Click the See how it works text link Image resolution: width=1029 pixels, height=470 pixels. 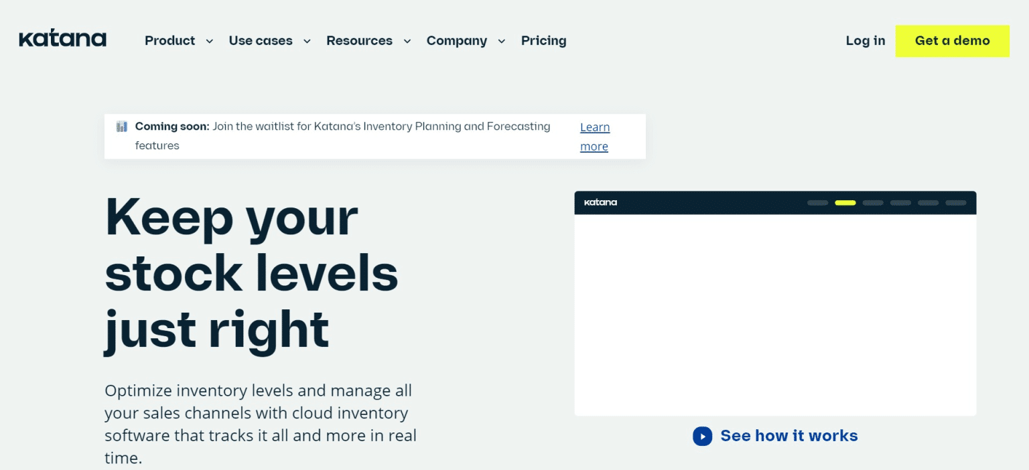[788, 435]
